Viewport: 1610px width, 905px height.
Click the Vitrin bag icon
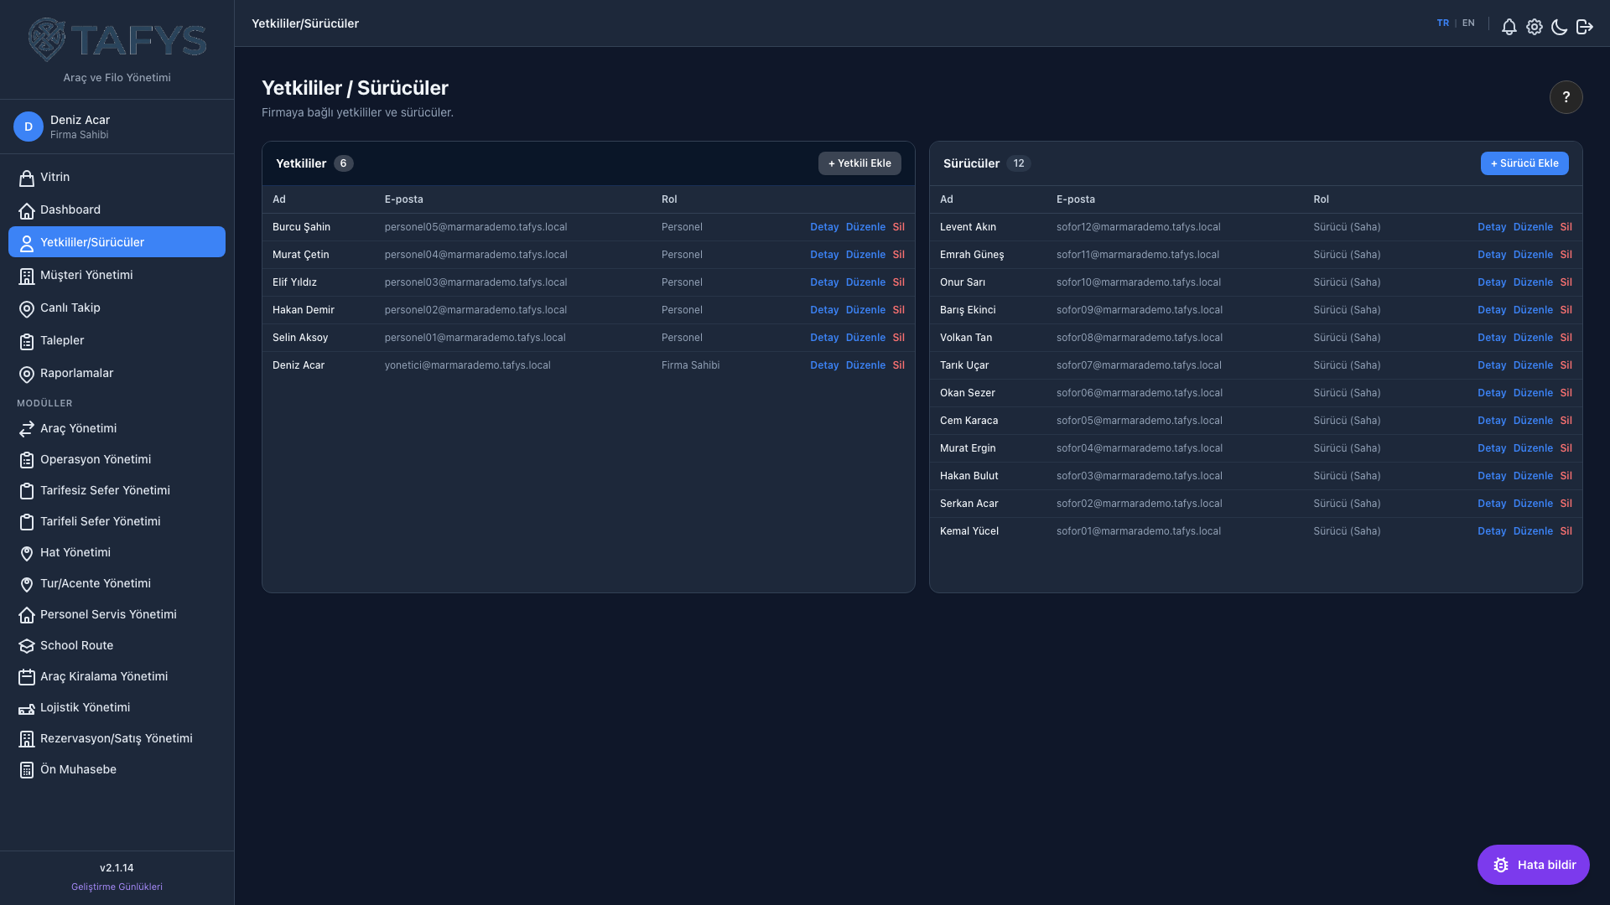pos(27,178)
